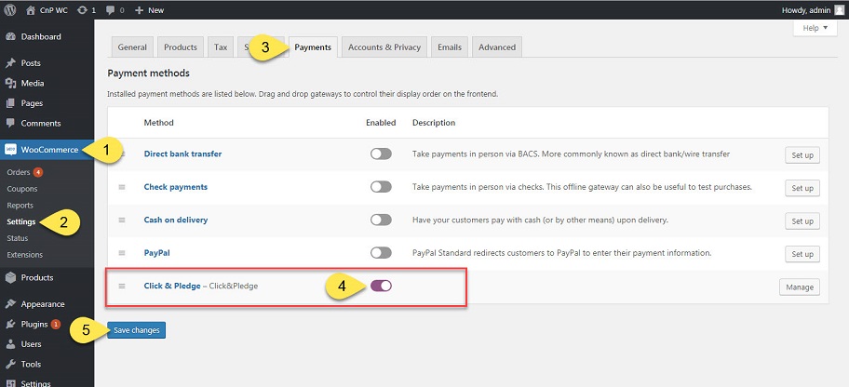Open Direct bank transfer method link

click(182, 153)
